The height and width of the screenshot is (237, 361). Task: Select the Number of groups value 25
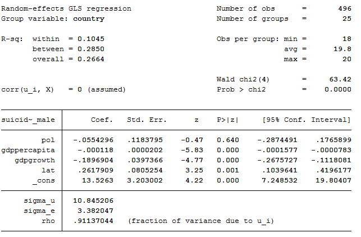pos(347,19)
